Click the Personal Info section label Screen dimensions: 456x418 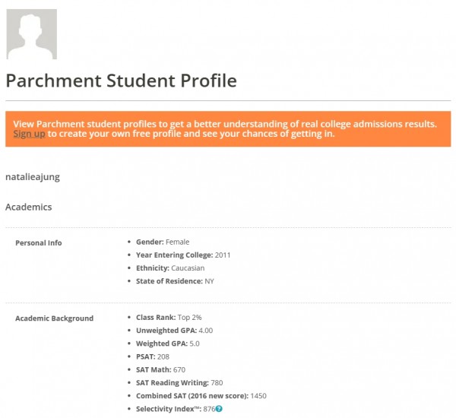[x=39, y=243]
